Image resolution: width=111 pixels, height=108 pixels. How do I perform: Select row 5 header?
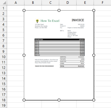tap(4, 30)
